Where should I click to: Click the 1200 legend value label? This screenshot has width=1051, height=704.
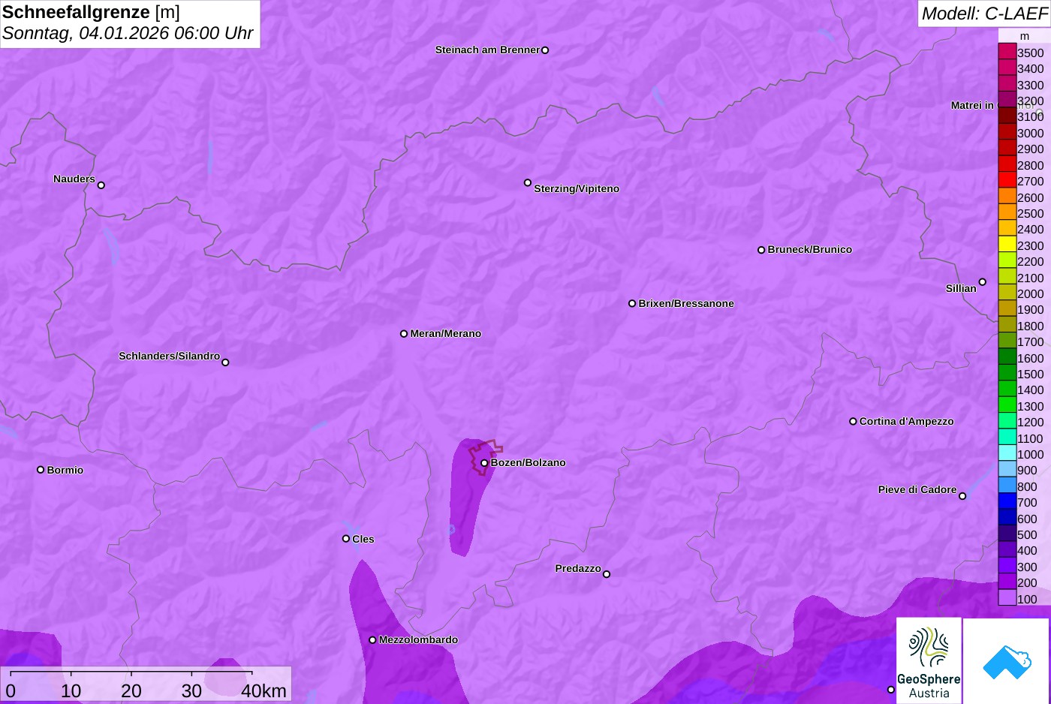tap(1031, 423)
